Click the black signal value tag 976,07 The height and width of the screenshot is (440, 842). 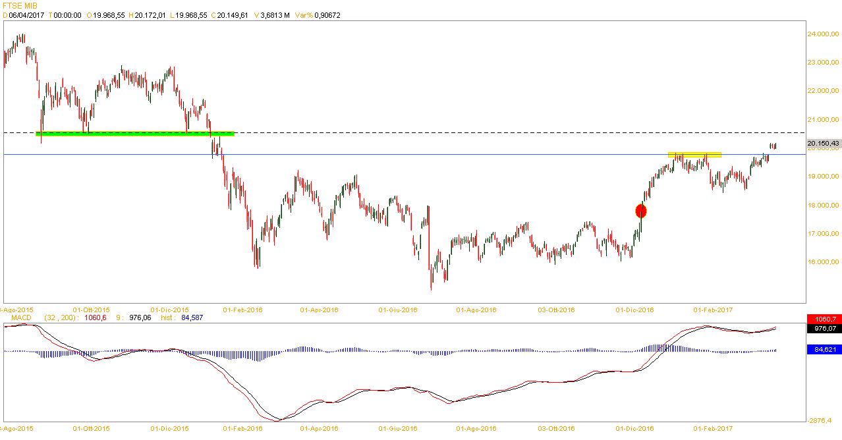[x=824, y=328]
